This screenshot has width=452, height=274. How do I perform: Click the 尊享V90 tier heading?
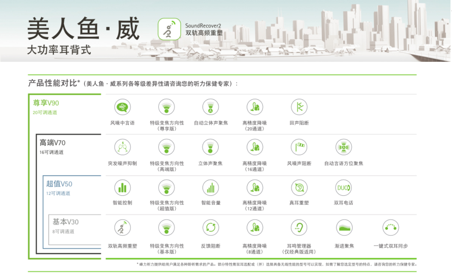coord(46,103)
